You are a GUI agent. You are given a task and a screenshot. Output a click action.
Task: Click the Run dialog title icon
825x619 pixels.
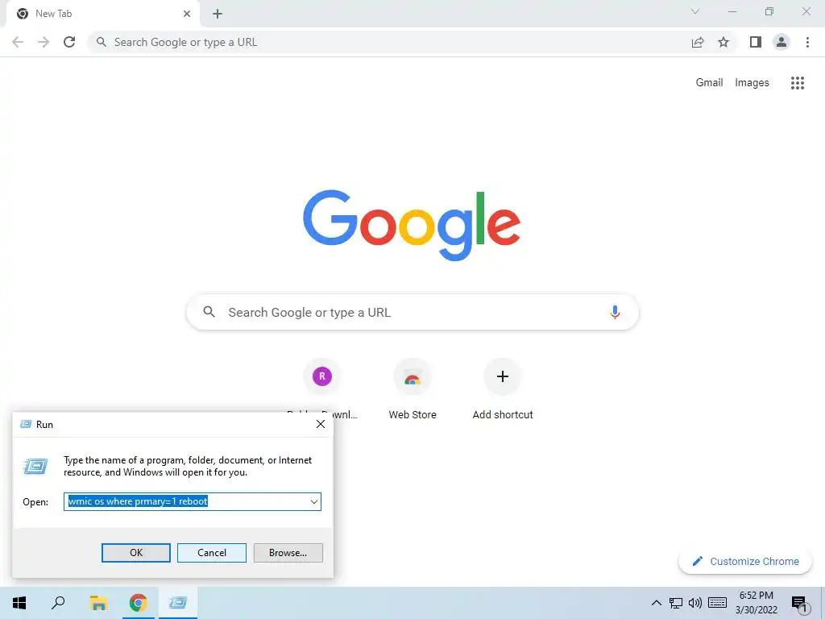26,424
